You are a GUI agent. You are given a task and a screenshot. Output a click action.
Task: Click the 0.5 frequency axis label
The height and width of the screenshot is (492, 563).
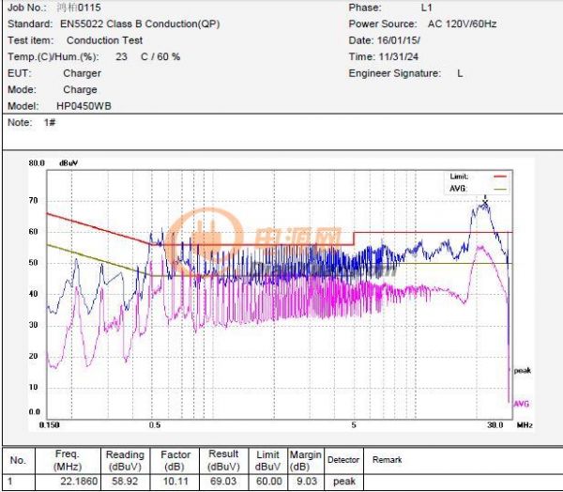[155, 425]
